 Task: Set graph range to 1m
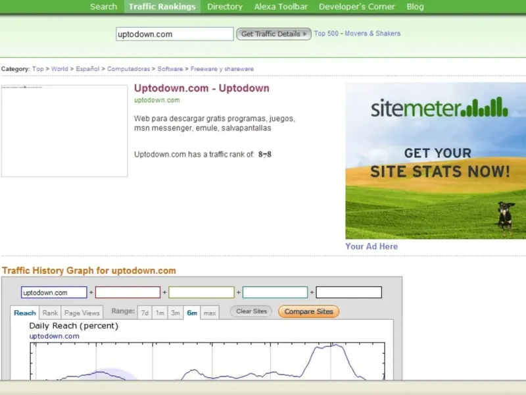(160, 313)
